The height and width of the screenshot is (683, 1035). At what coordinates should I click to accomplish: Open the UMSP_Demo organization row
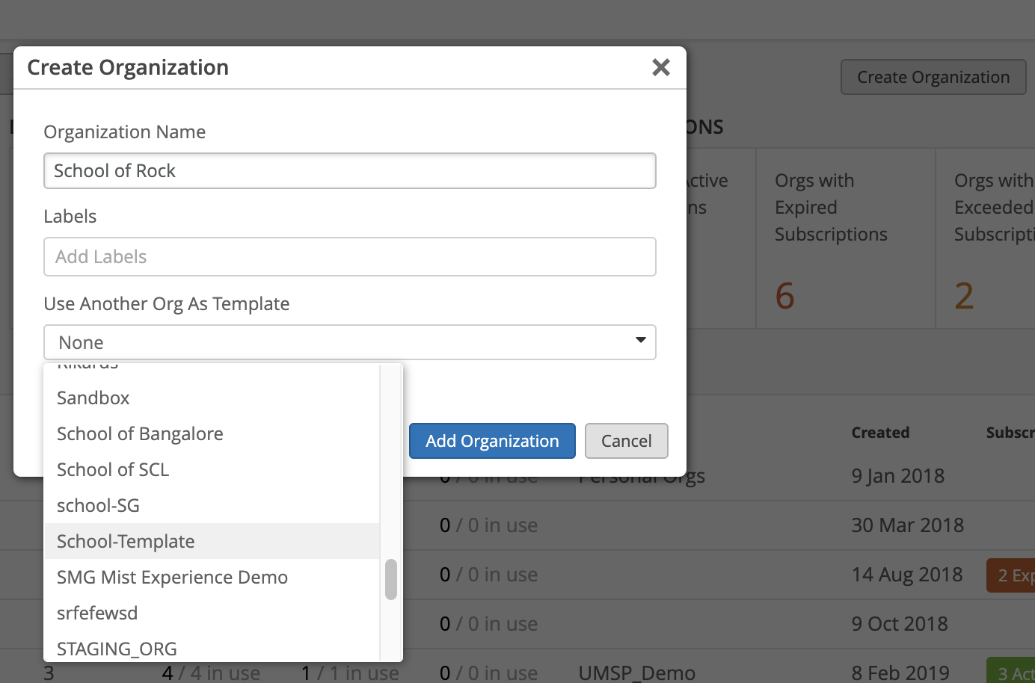coord(636,673)
